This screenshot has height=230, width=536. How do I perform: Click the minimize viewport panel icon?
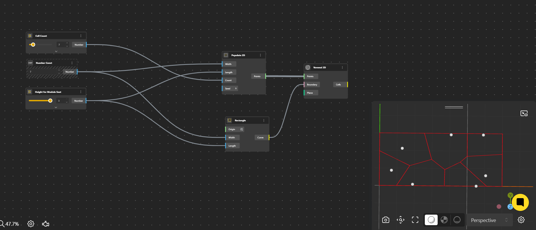[524, 113]
